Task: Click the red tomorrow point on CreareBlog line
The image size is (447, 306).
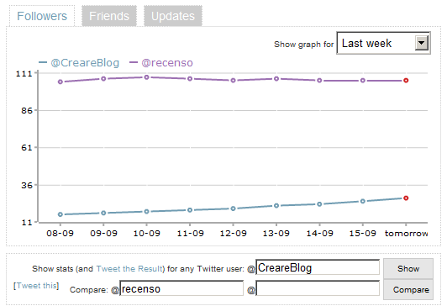Action: pos(406,198)
